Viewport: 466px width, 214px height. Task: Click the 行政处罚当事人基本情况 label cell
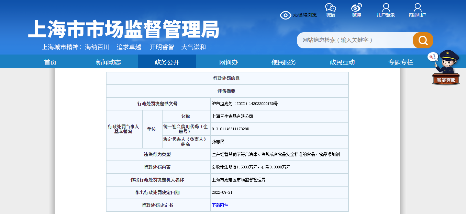[x=124, y=129]
